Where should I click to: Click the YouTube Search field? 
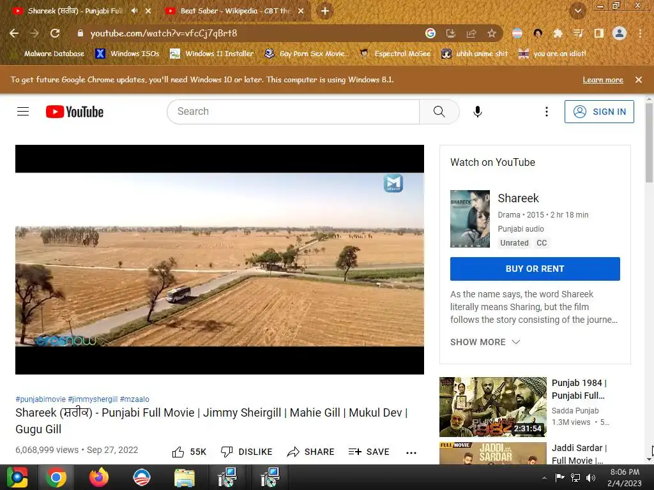pos(293,112)
